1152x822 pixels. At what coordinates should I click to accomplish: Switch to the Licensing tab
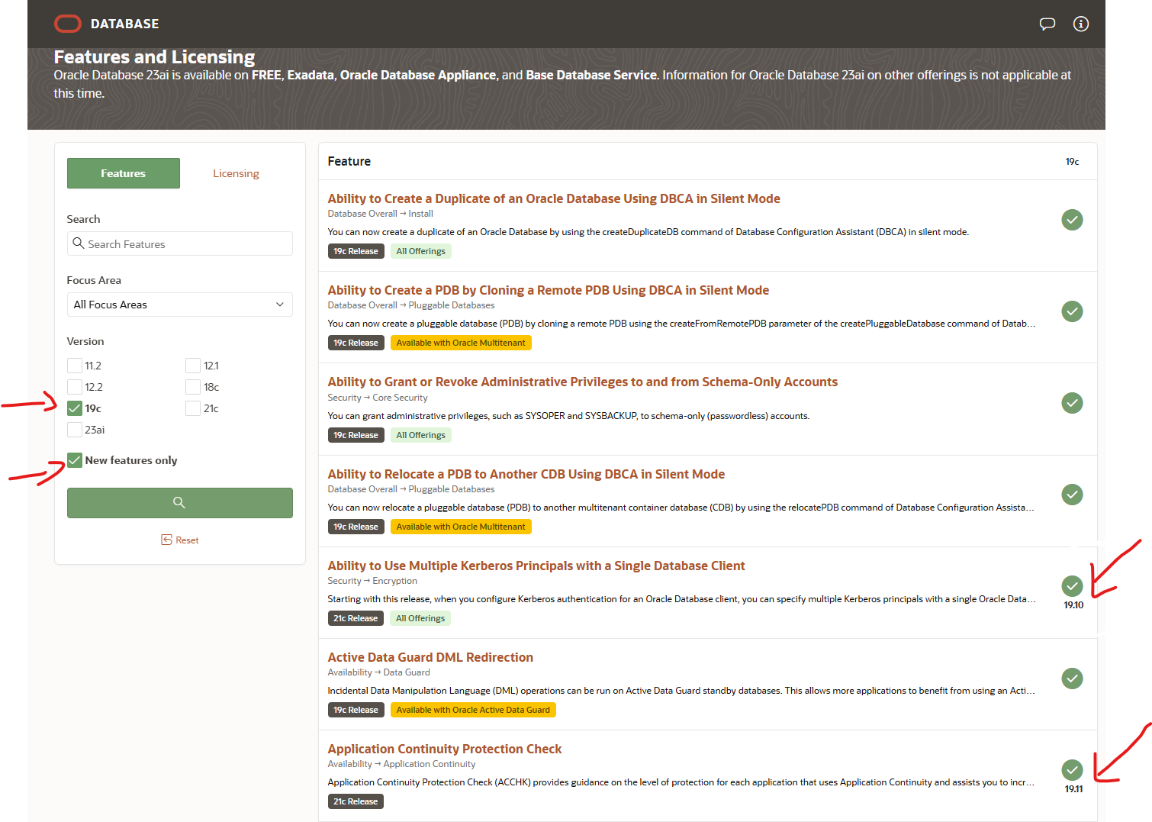click(x=236, y=173)
